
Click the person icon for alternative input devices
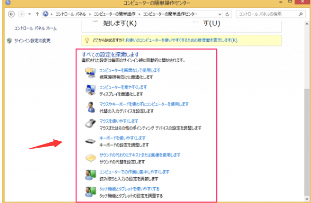pos(91,107)
